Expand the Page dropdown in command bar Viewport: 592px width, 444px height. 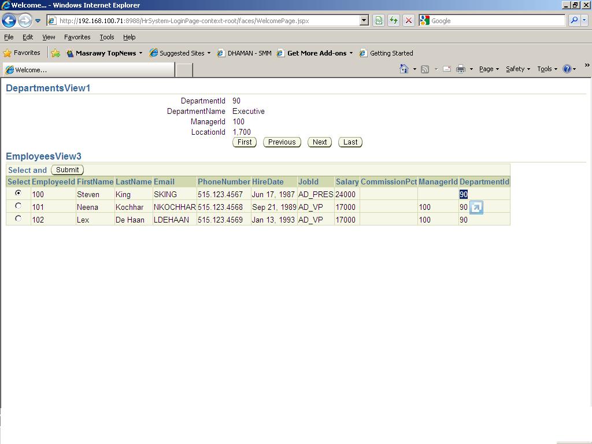tap(489, 69)
